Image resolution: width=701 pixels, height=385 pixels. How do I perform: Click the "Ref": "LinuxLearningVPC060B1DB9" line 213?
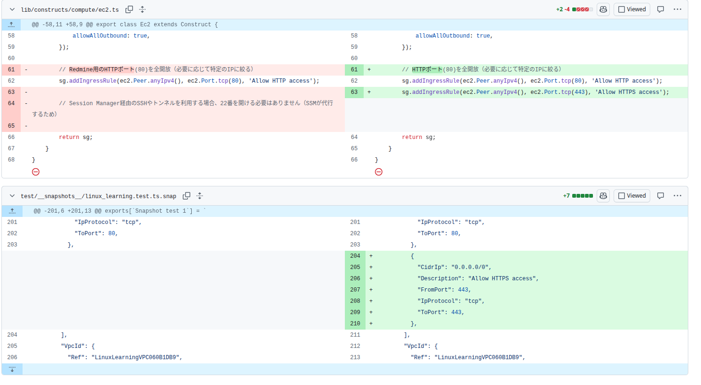pos(468,357)
